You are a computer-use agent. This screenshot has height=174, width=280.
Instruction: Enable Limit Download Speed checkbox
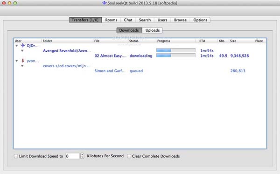(x=16, y=156)
